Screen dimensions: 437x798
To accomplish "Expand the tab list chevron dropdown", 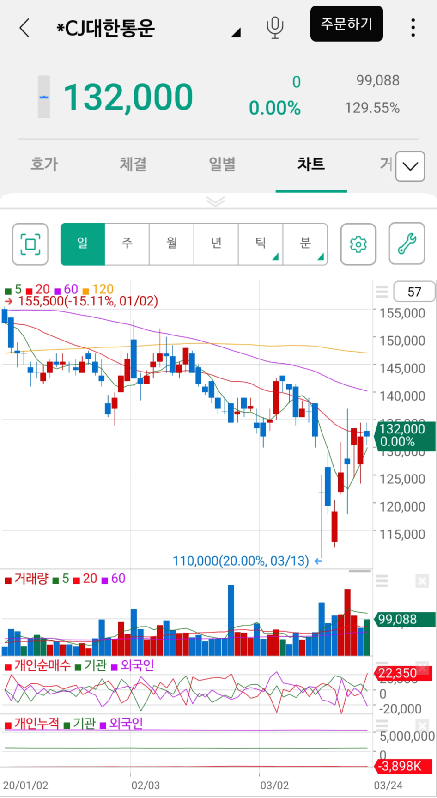I will tap(410, 166).
